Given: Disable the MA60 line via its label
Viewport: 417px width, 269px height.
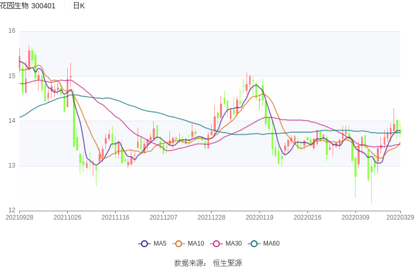Looking at the screenshot, I should point(272,244).
